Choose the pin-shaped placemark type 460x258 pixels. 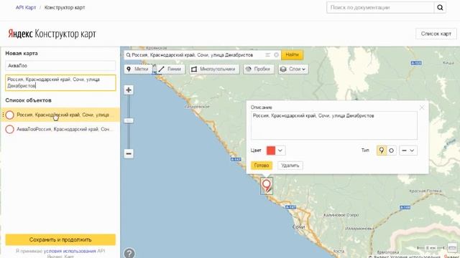[x=382, y=150]
